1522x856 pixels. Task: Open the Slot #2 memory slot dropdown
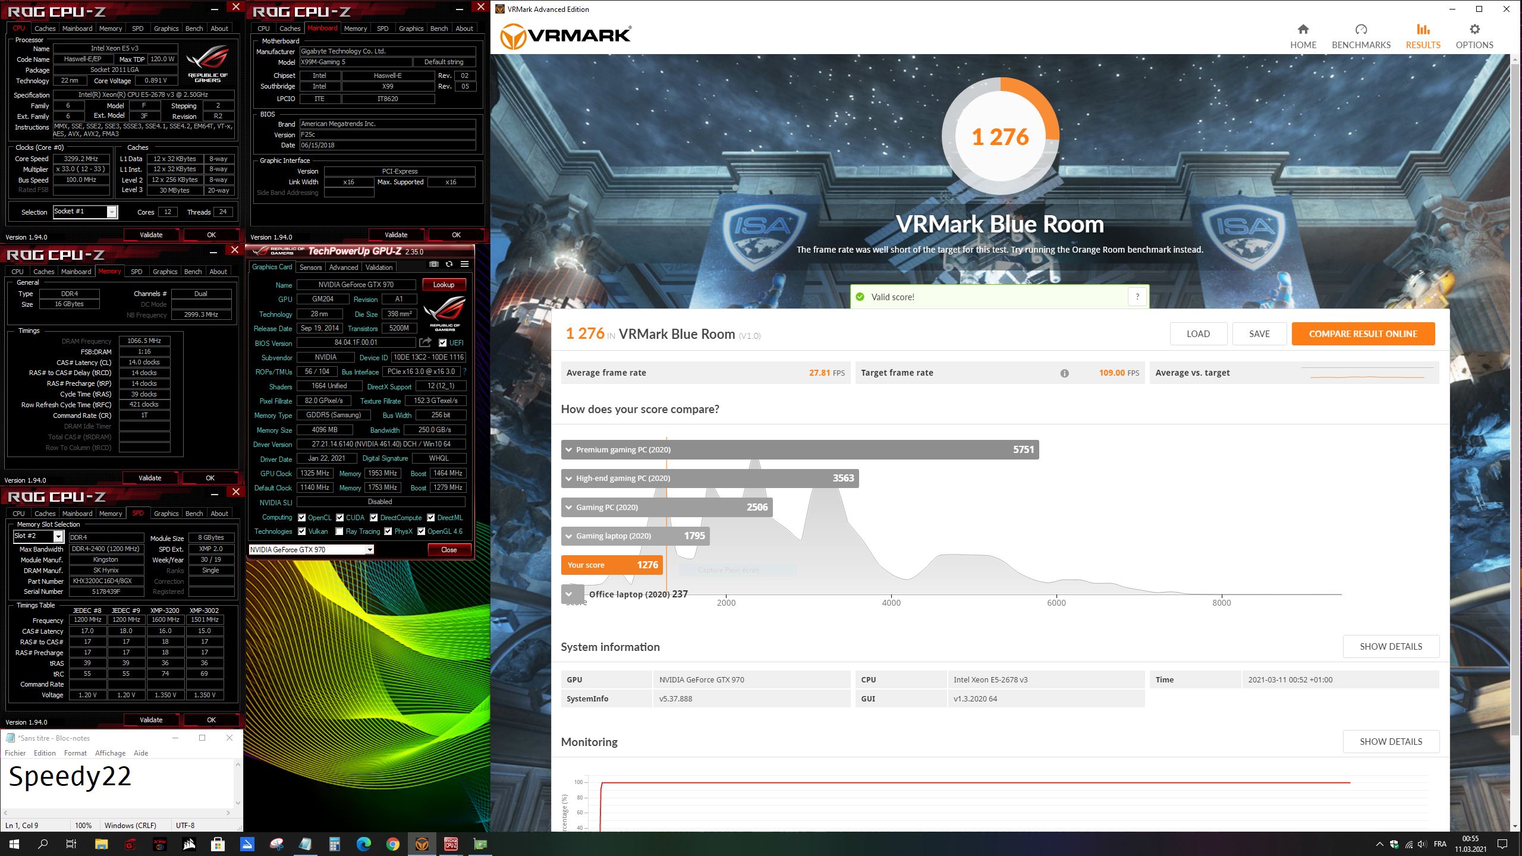tap(38, 536)
